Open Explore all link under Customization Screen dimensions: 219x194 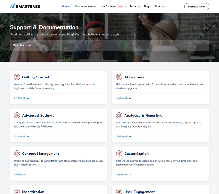click(x=123, y=175)
